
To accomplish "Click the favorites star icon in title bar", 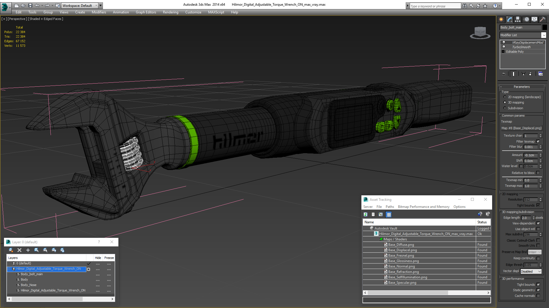I will [x=485, y=6].
